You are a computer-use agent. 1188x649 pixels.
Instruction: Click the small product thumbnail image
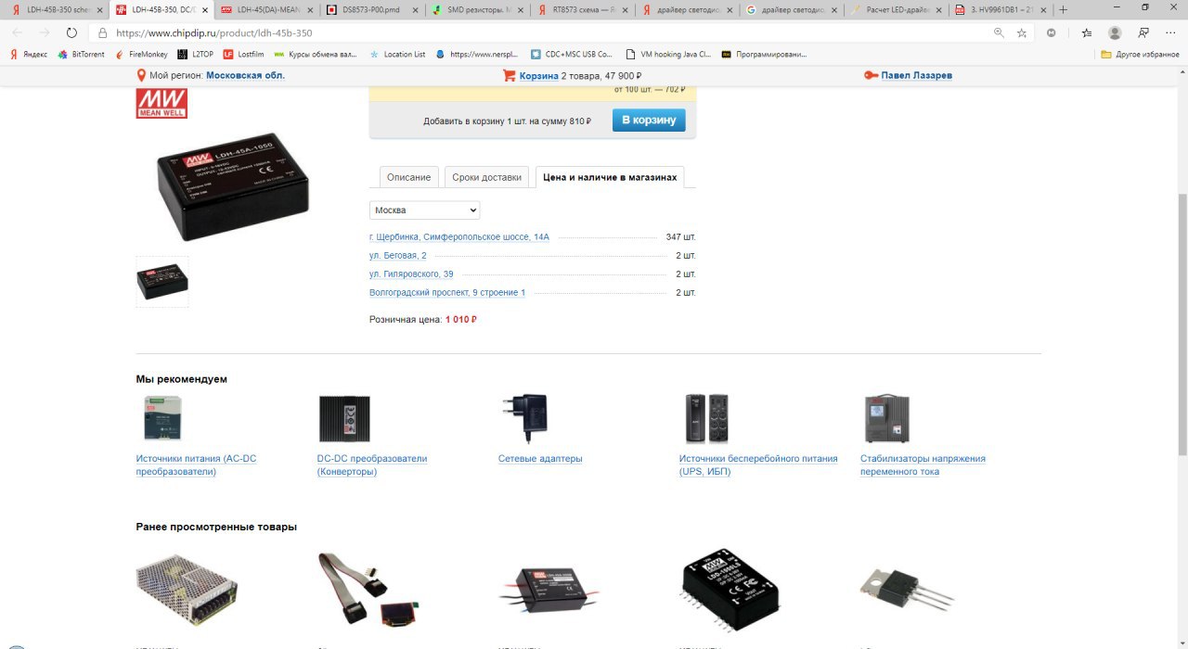point(162,282)
